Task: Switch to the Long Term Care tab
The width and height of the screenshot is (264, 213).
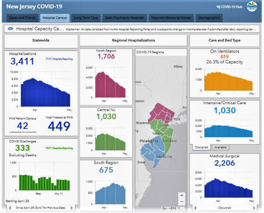Action: (86, 18)
